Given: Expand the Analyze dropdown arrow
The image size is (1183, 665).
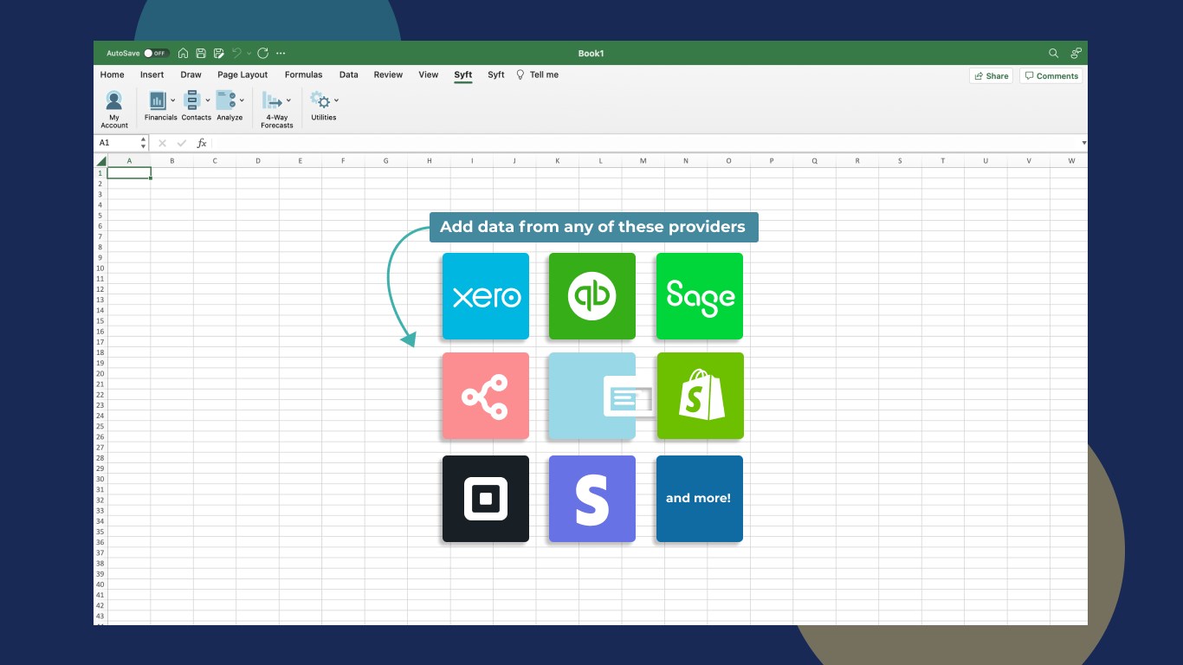Looking at the screenshot, I should click(242, 100).
